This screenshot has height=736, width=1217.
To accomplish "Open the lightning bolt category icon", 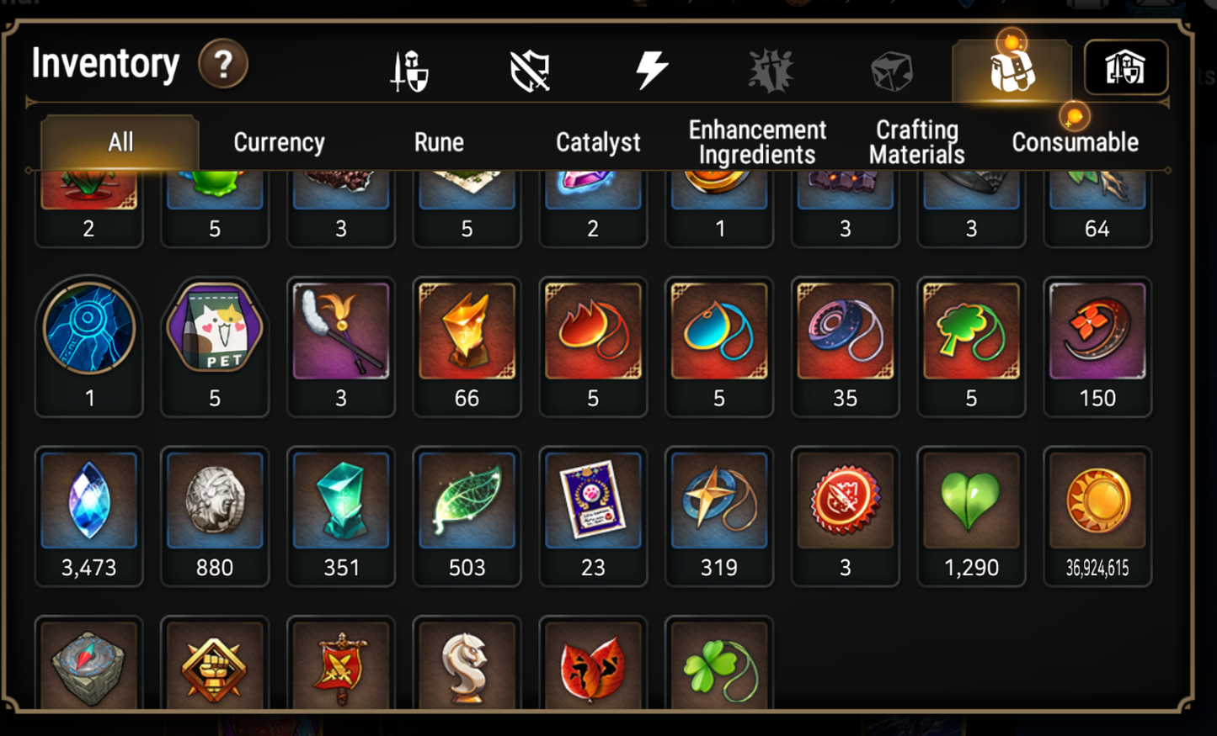I will pos(651,70).
